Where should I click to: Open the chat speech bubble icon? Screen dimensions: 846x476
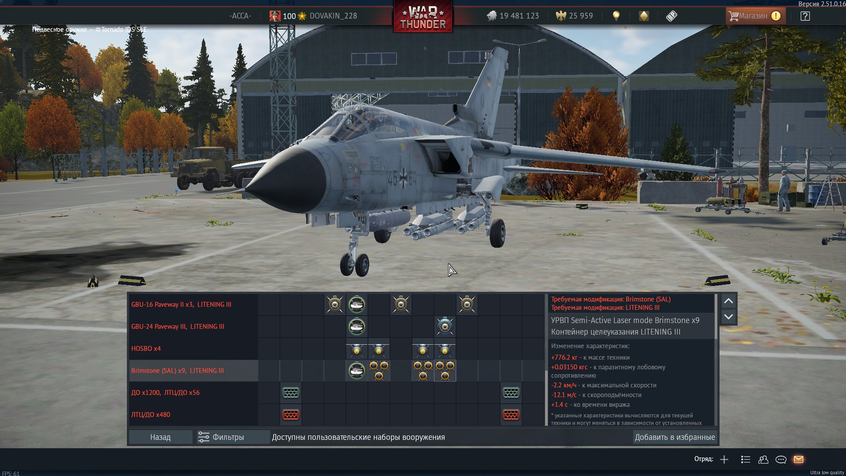781,459
